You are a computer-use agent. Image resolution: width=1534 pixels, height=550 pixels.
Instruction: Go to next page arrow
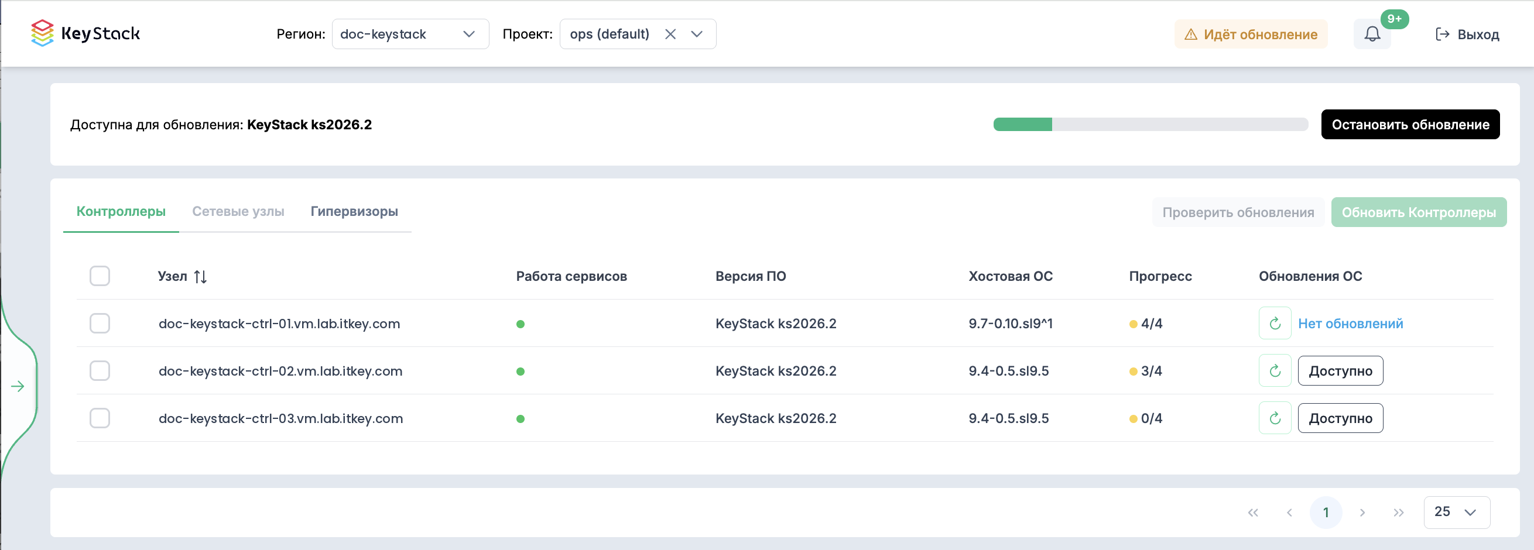tap(1362, 513)
